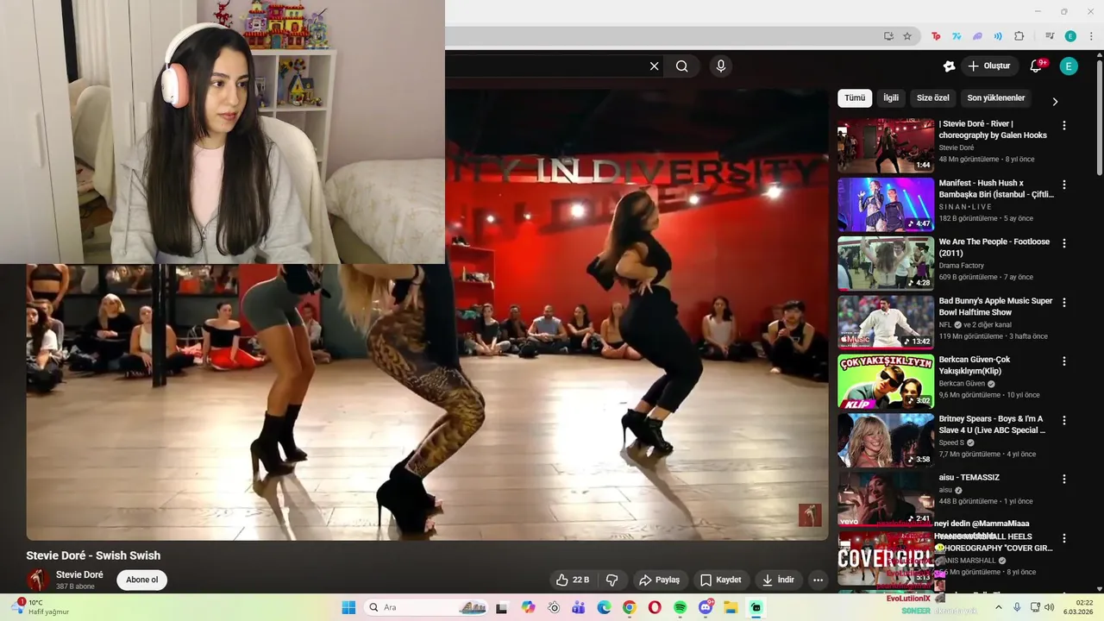Click channel watermark in video corner
The width and height of the screenshot is (1104, 621).
[810, 515]
